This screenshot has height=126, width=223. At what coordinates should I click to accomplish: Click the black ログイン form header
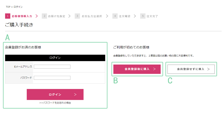55,58
